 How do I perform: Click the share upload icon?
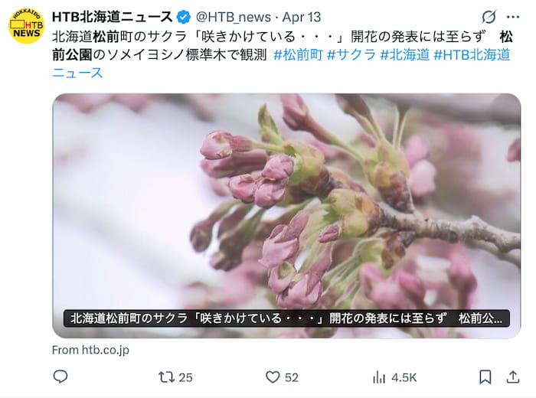pyautogui.click(x=513, y=377)
